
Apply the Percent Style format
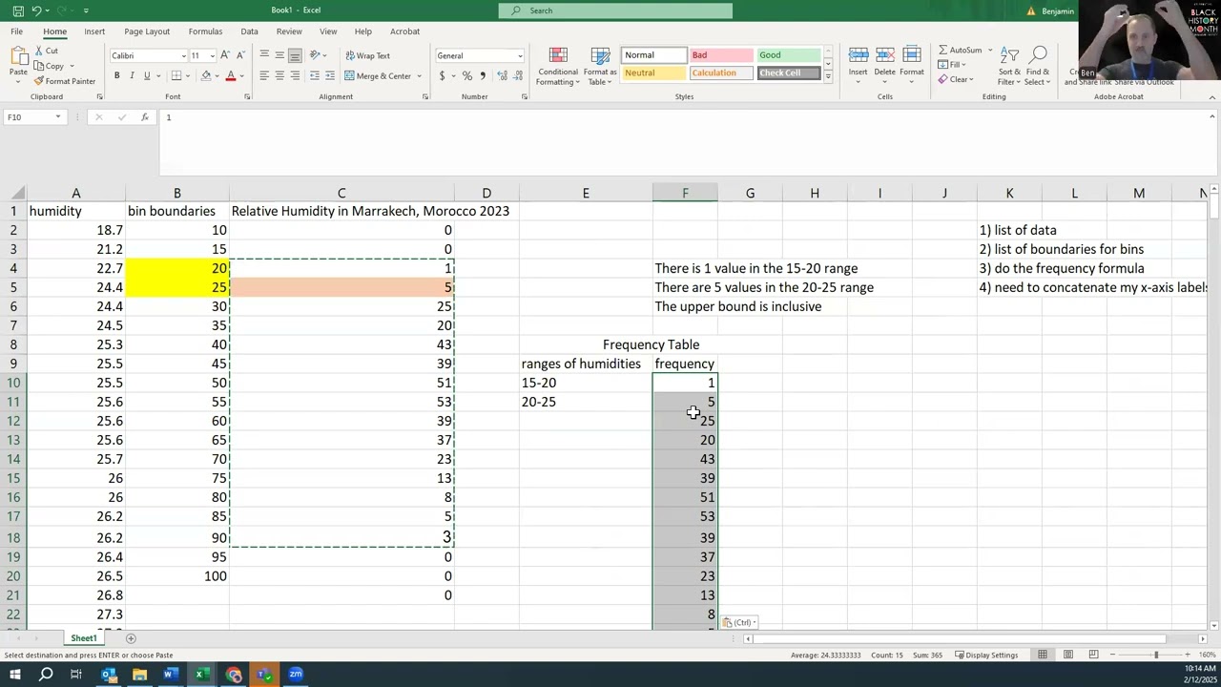pos(466,75)
